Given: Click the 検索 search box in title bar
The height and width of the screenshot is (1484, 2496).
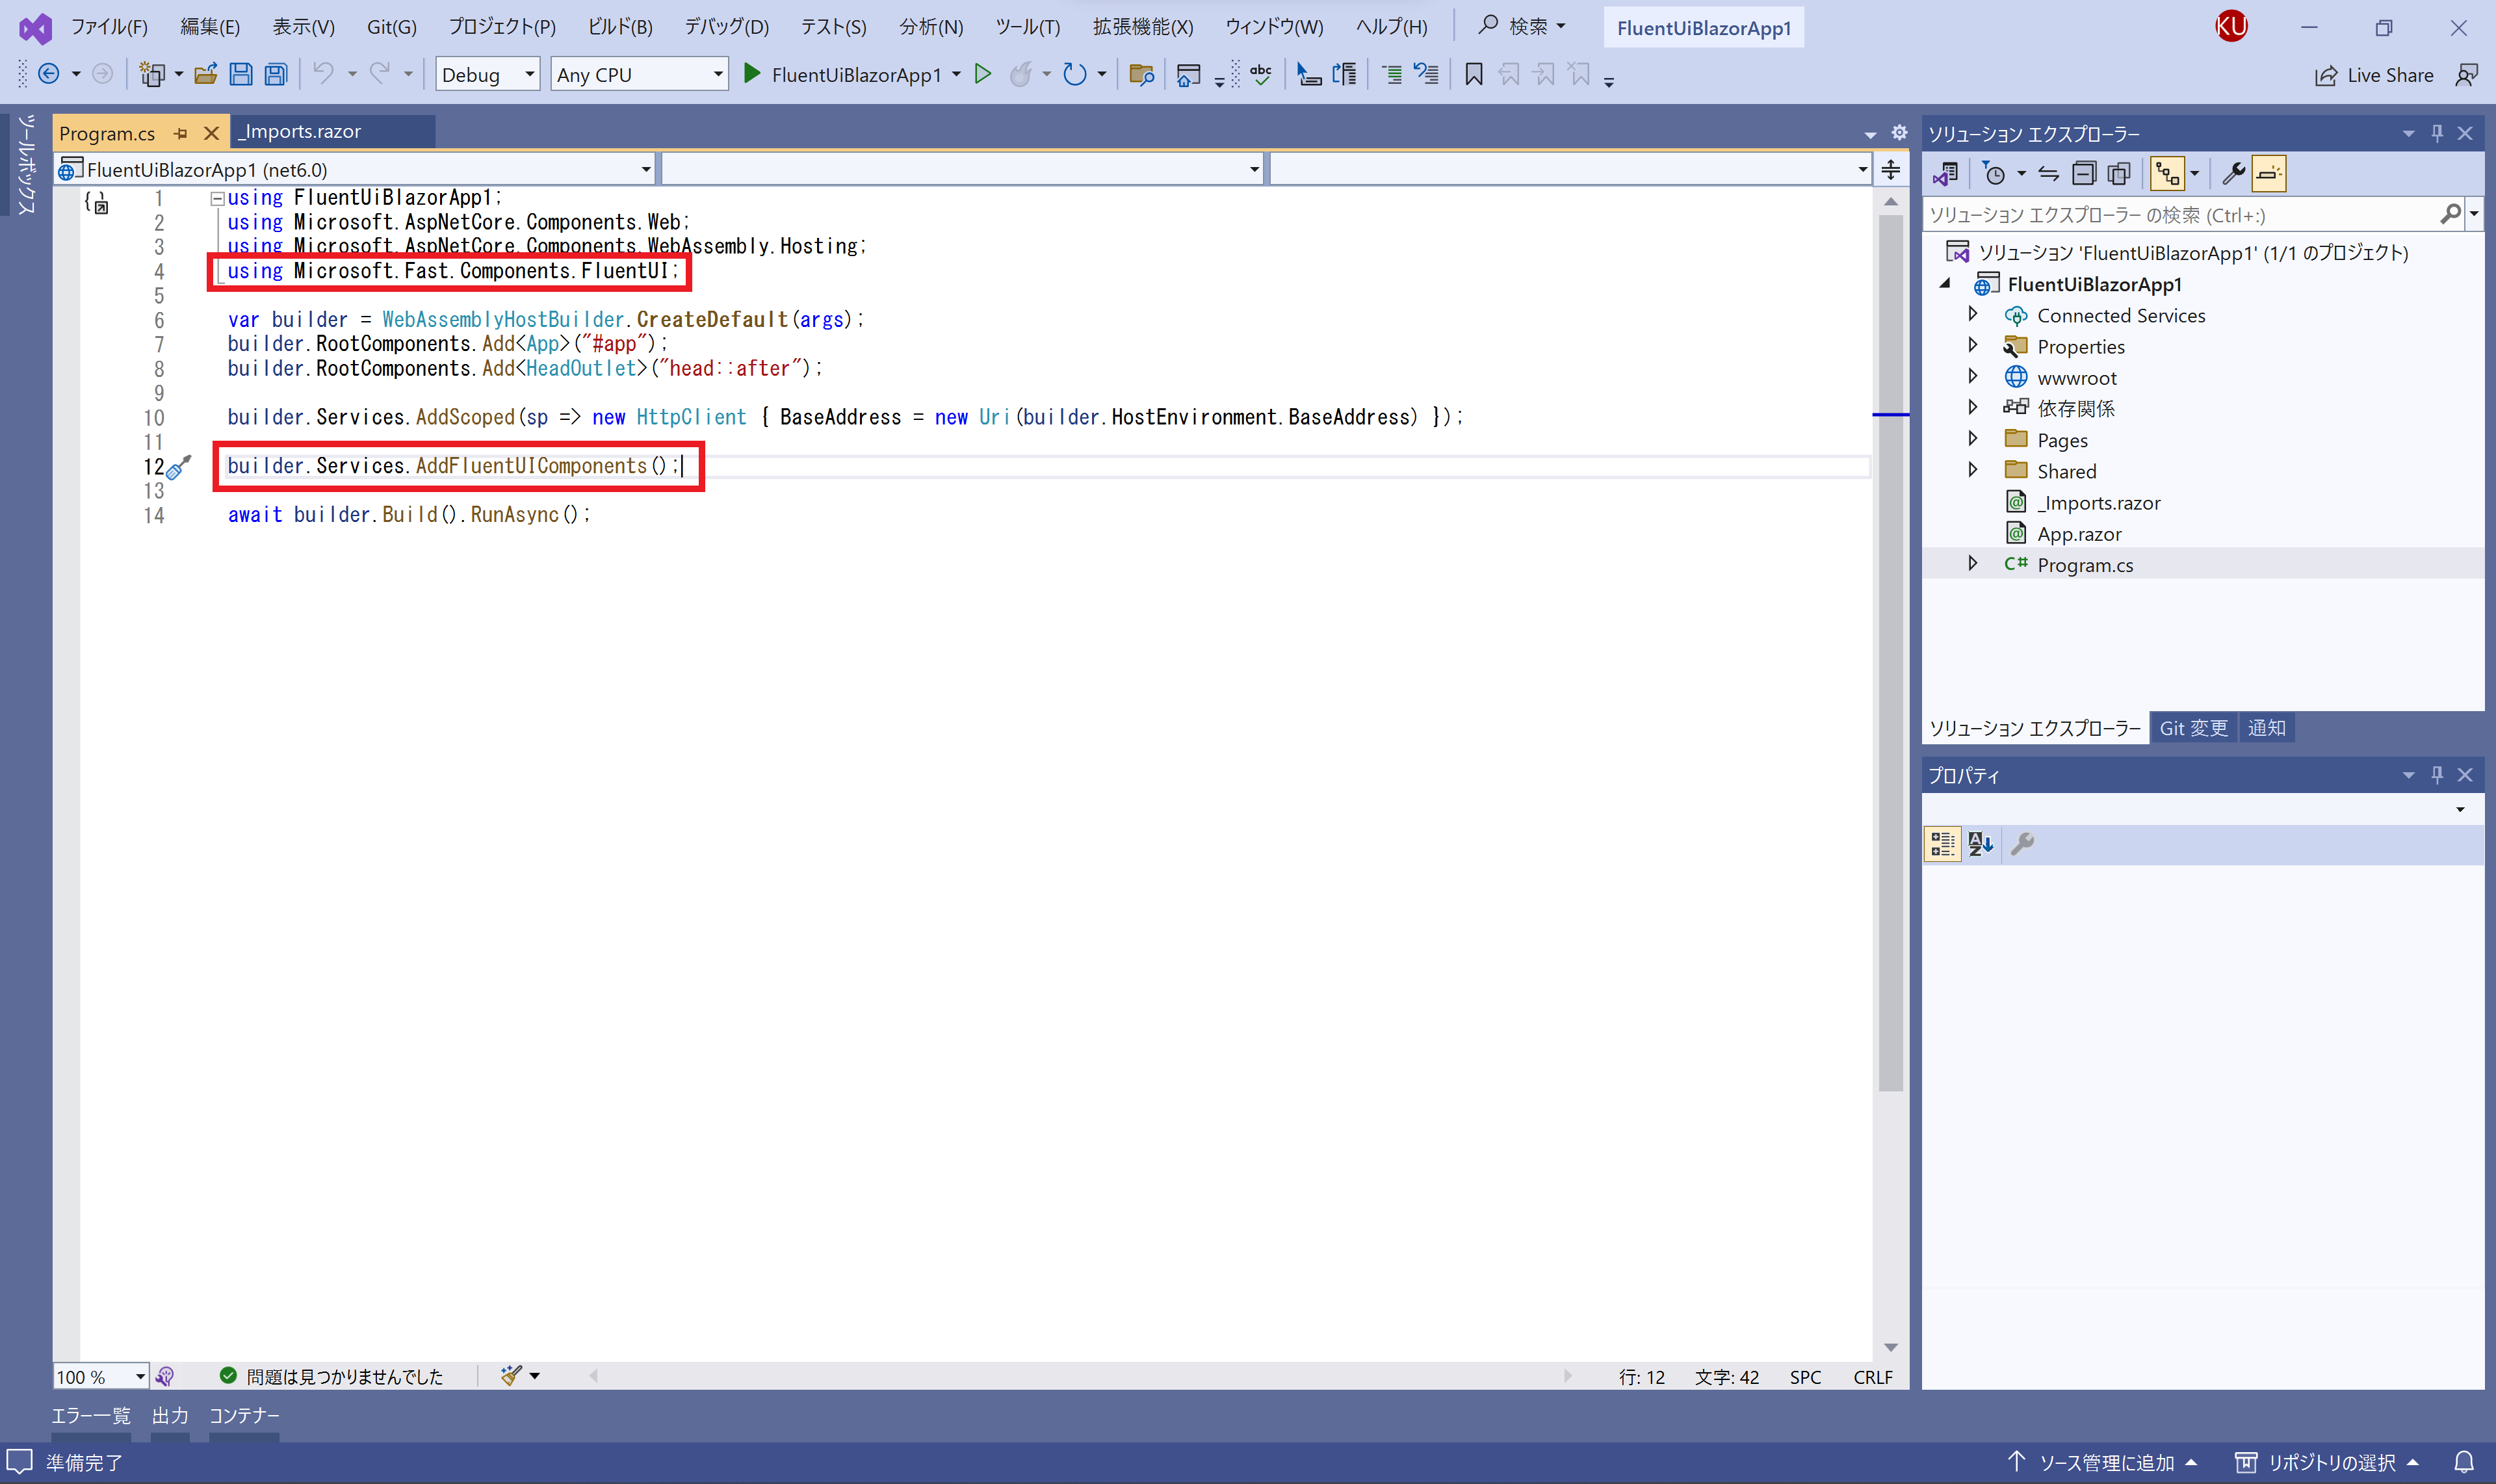Looking at the screenshot, I should 1522,27.
